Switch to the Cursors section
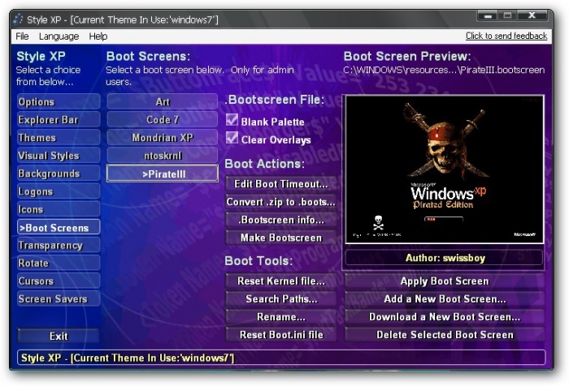 (x=59, y=281)
